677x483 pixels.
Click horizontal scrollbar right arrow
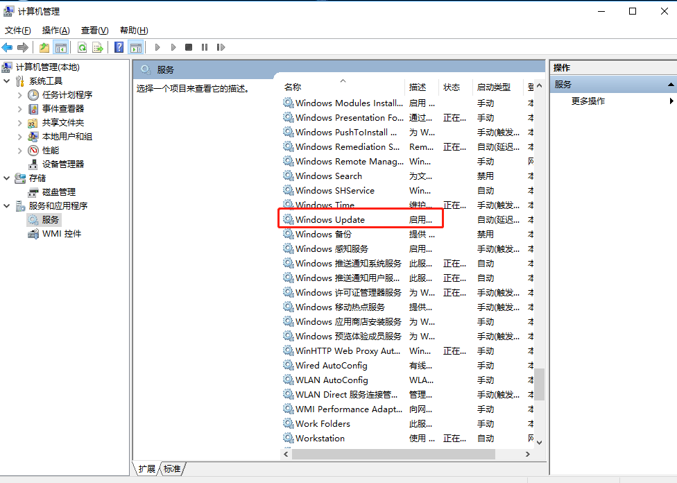[x=528, y=454]
